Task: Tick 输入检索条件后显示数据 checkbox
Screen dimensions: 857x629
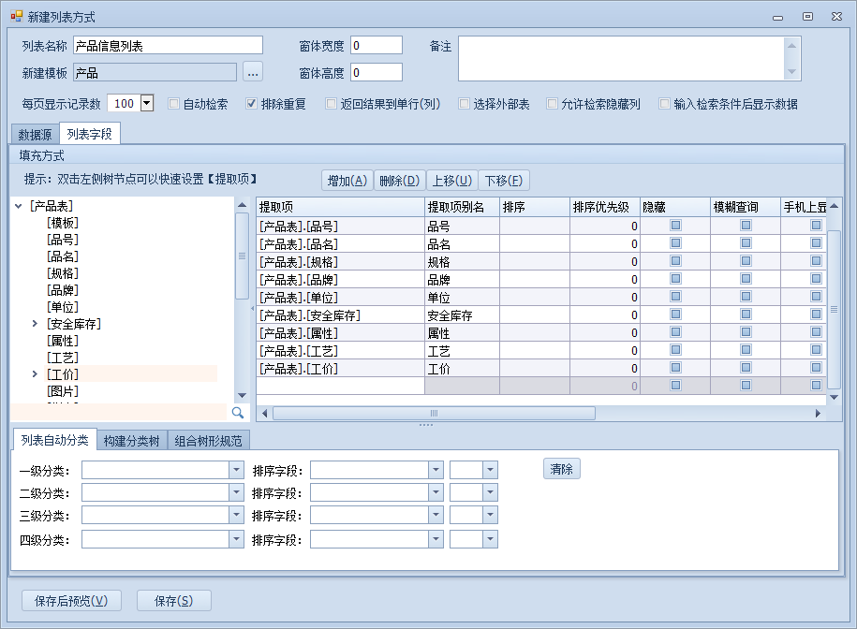Action: coord(664,104)
